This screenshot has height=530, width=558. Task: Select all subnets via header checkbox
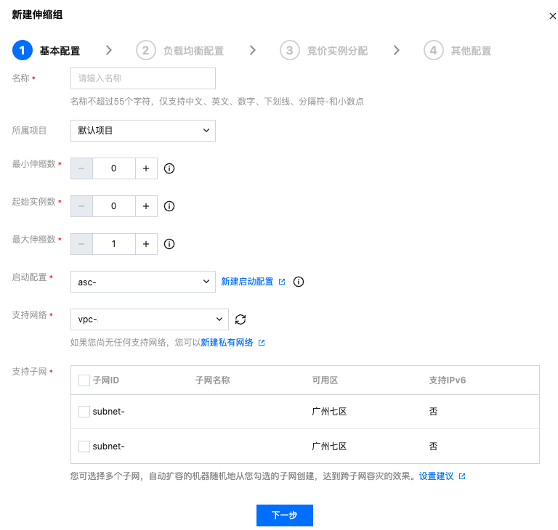[84, 380]
